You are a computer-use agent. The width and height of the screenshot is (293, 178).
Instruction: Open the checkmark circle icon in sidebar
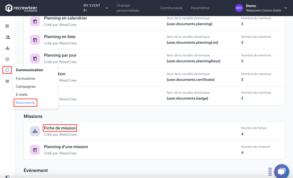coord(7,59)
